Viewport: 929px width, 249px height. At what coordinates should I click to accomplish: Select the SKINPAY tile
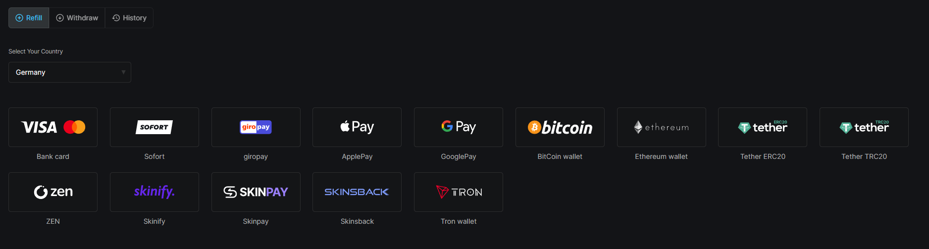pos(256,192)
